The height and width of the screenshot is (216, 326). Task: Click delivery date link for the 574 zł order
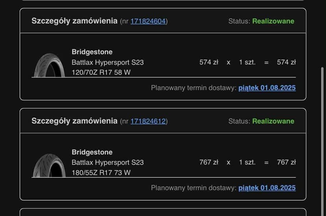click(x=267, y=88)
